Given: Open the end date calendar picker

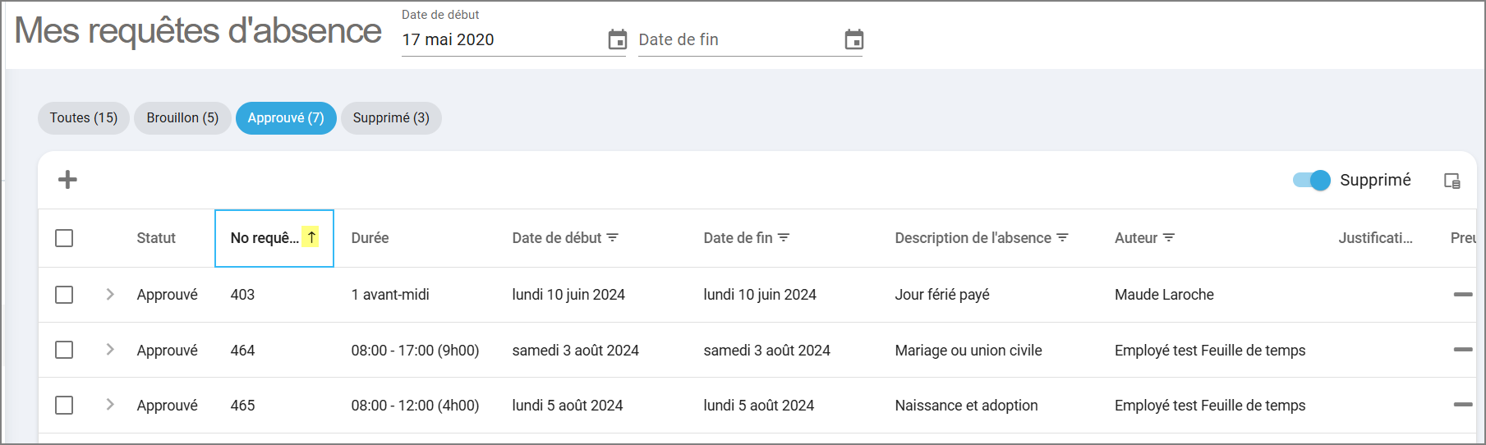Looking at the screenshot, I should [x=853, y=39].
